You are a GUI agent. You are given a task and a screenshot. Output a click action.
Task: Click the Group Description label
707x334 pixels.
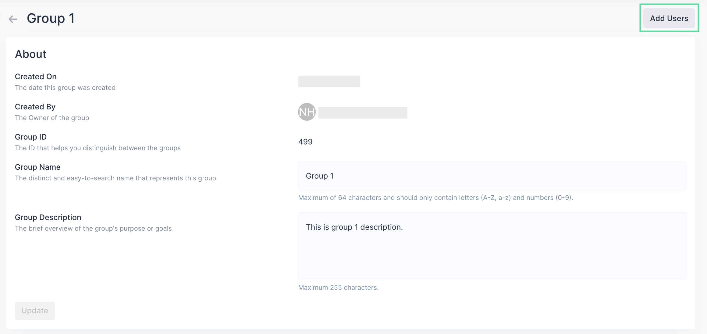[x=48, y=217]
